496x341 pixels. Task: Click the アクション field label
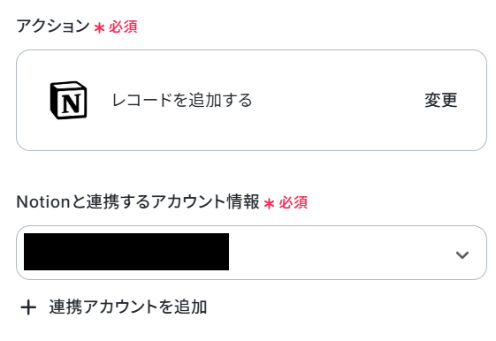click(53, 26)
